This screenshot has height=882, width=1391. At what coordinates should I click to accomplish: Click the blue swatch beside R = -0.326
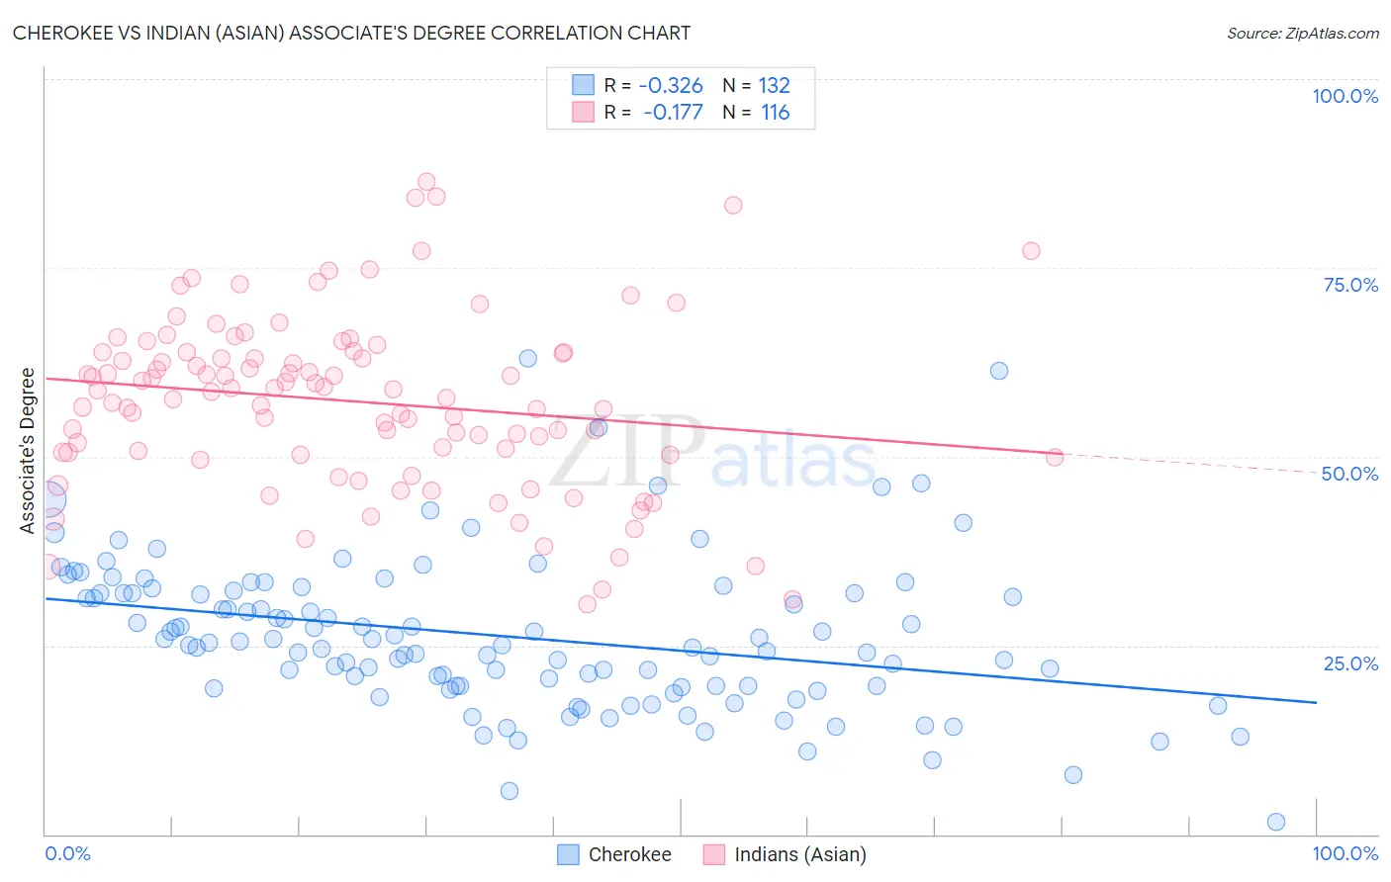(584, 85)
